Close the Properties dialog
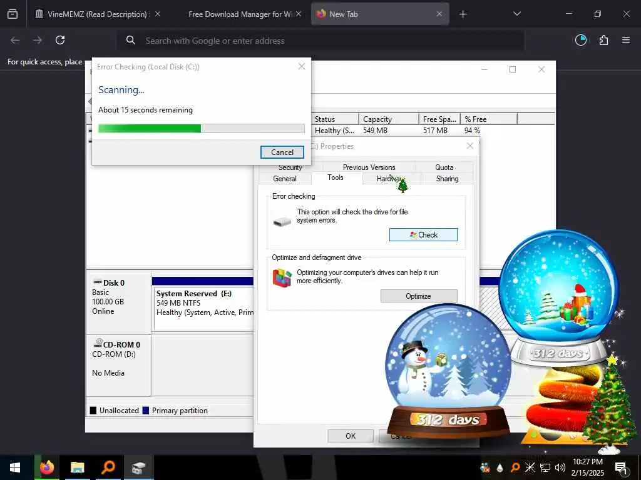Image resolution: width=641 pixels, height=480 pixels. [x=469, y=146]
